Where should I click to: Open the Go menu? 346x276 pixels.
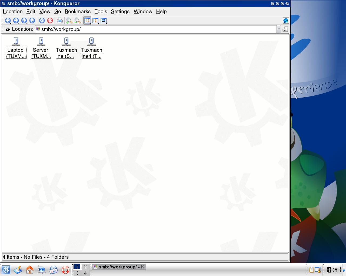tap(58, 11)
